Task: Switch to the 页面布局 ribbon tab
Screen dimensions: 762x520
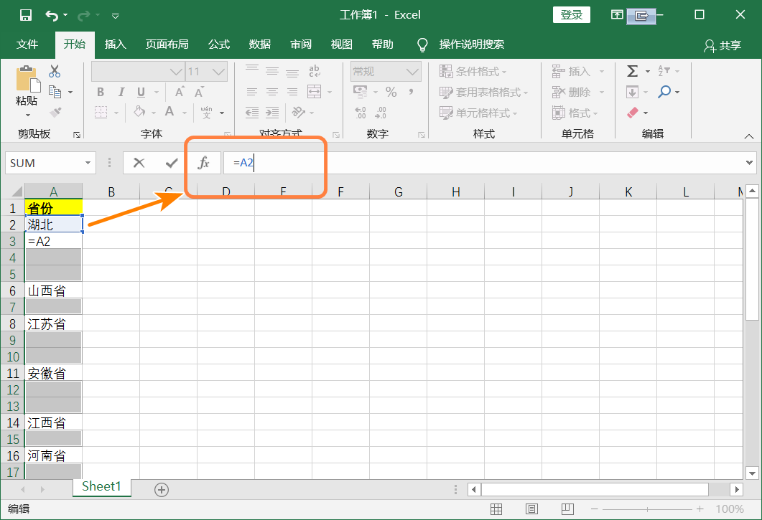Action: 167,44
